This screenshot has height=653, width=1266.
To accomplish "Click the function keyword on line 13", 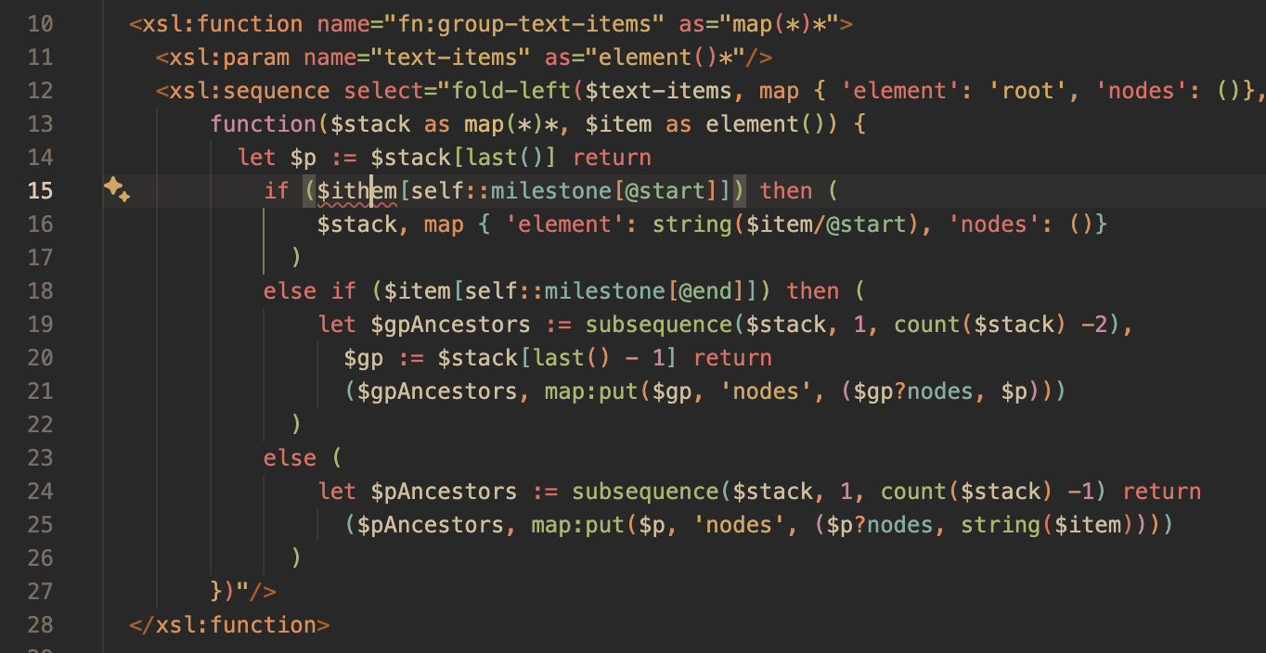I will pyautogui.click(x=264, y=123).
